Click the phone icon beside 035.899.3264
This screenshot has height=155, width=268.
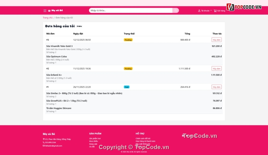click(43, 142)
